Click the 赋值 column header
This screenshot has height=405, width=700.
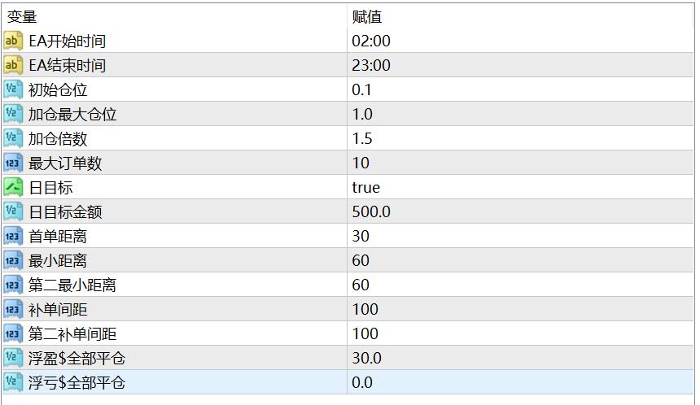tap(367, 16)
